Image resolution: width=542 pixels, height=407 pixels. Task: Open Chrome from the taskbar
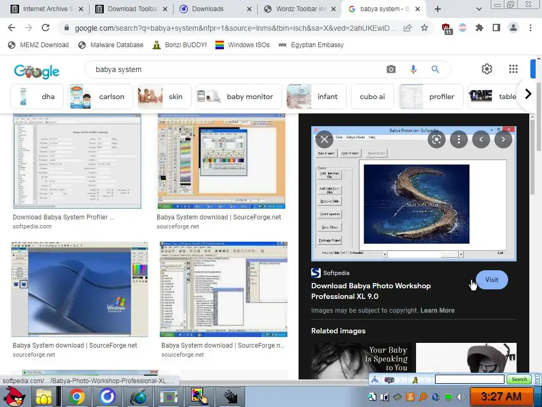click(76, 396)
